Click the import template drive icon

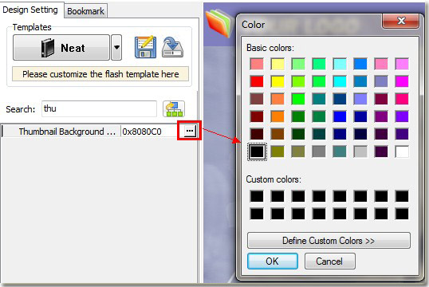(172, 47)
